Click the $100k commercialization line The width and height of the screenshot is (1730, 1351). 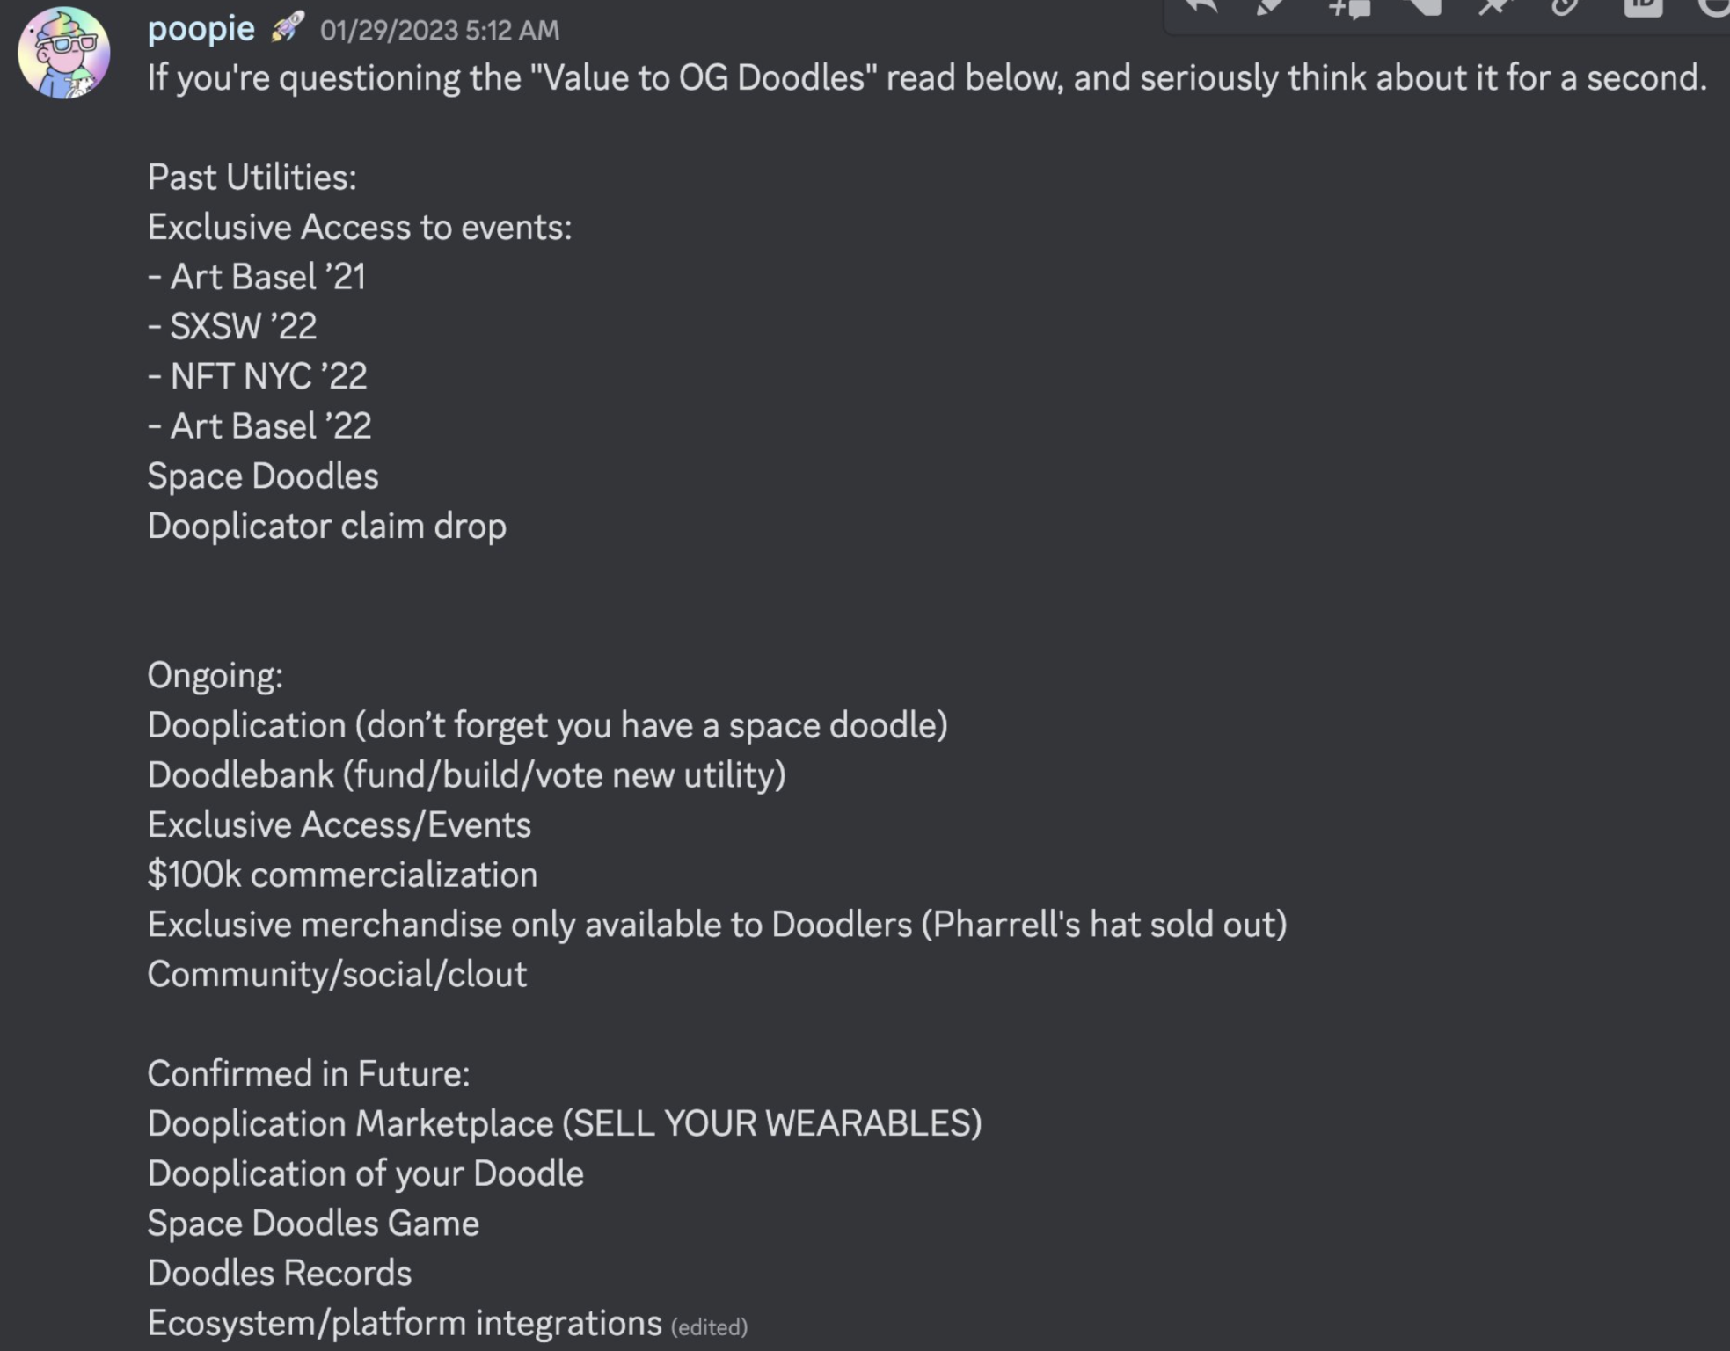pos(342,874)
